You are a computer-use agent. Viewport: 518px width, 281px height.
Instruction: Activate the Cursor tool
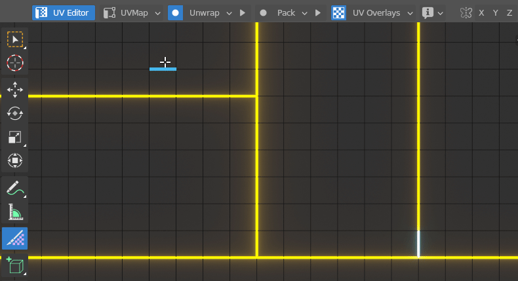pyautogui.click(x=15, y=63)
